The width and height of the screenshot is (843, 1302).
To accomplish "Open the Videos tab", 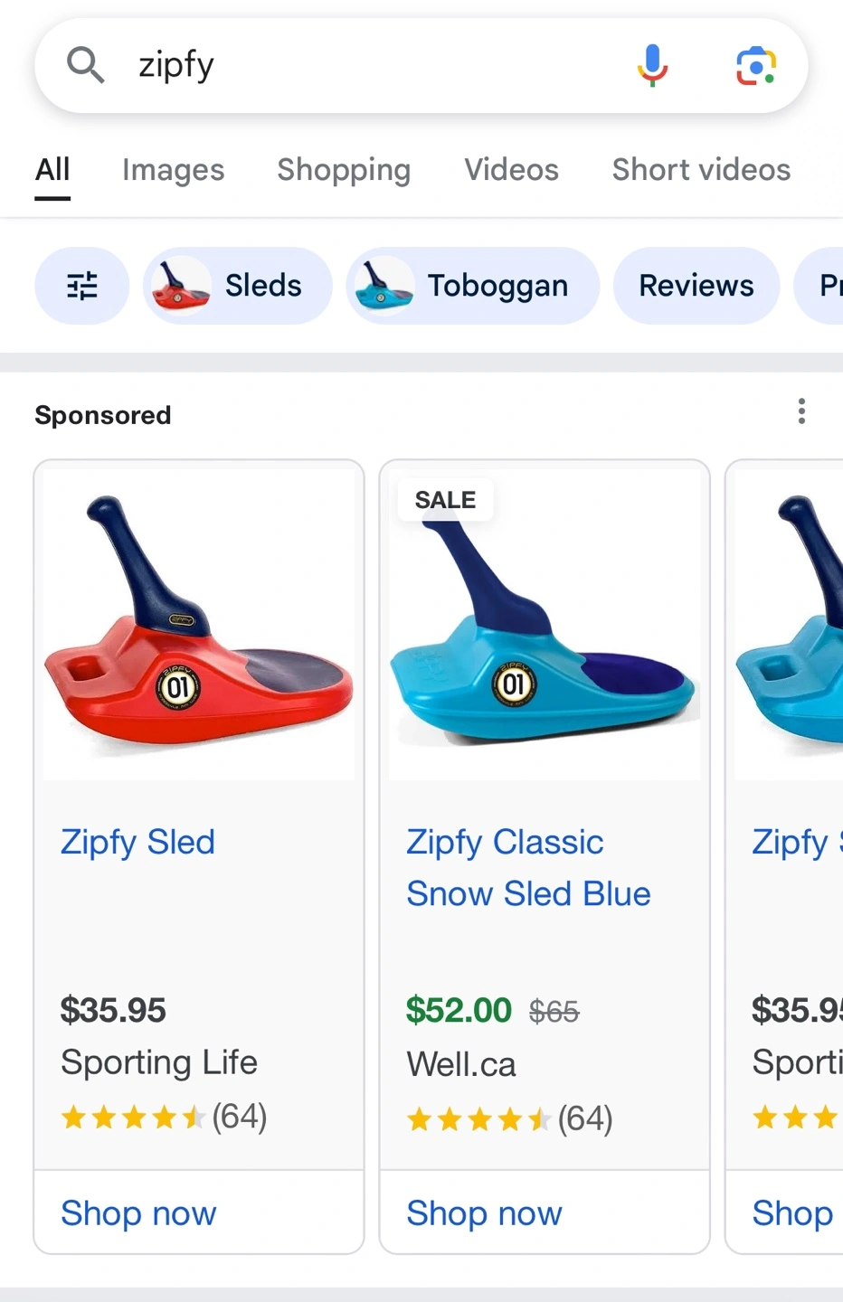I will pos(511,170).
